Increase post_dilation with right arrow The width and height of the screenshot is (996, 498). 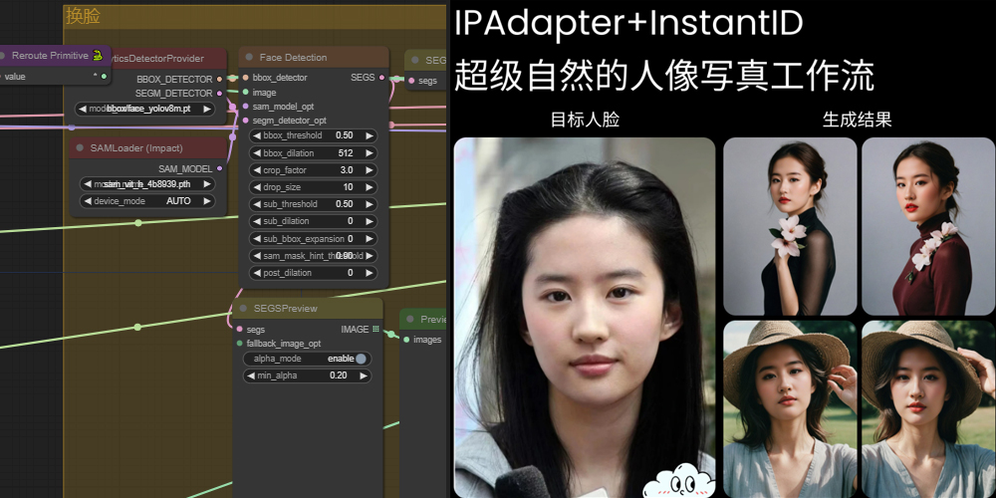[370, 273]
